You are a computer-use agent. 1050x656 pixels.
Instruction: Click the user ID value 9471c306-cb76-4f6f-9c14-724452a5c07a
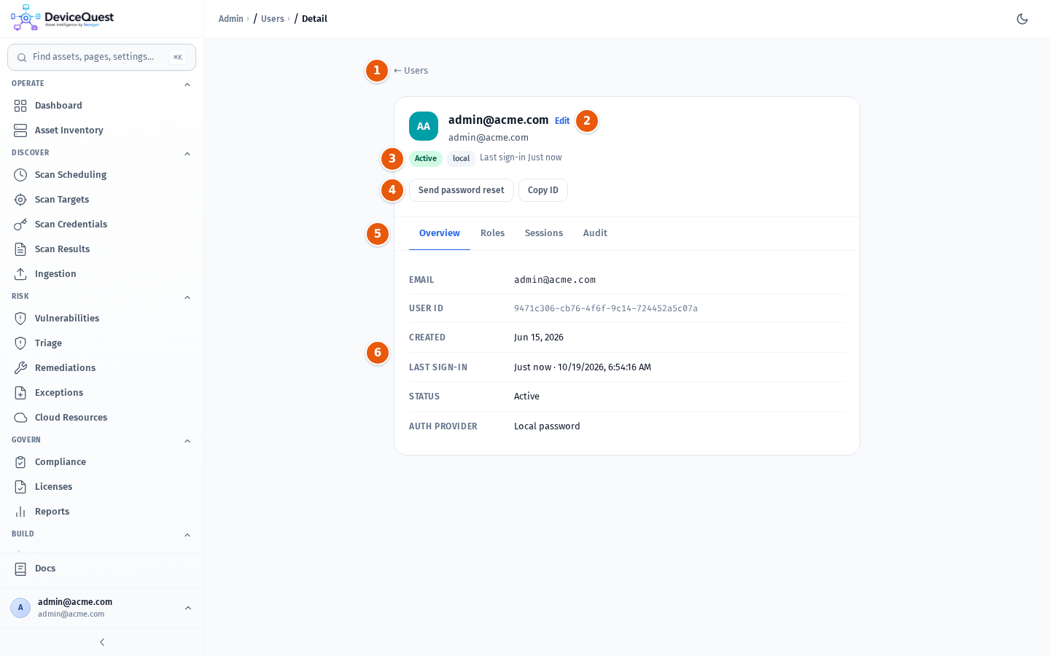pos(606,308)
